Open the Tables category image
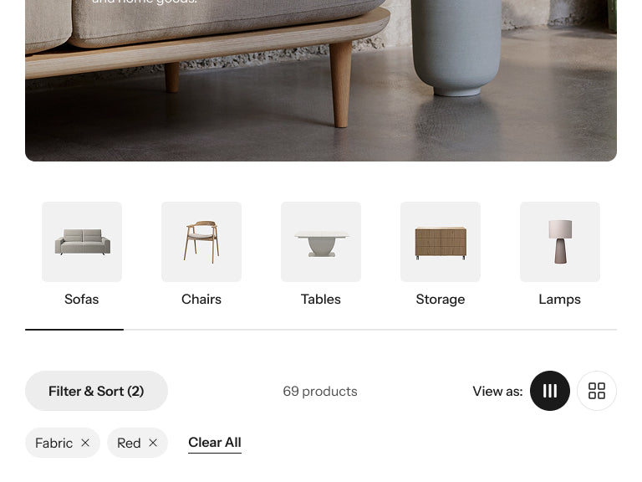 (x=321, y=242)
